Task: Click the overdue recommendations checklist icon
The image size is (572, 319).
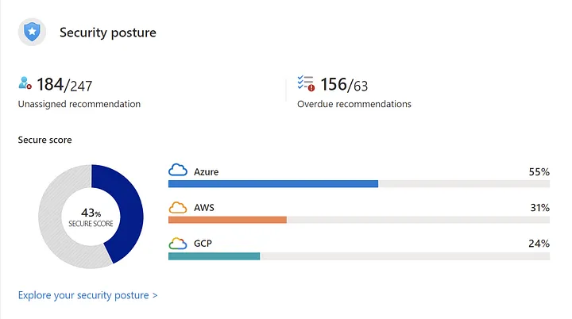Action: (306, 83)
